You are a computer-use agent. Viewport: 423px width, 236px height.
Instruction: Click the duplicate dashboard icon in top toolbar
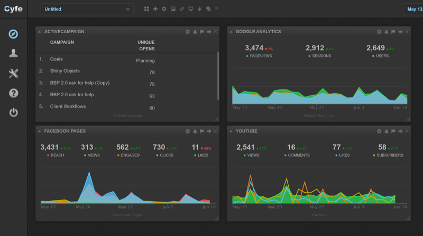point(208,9)
